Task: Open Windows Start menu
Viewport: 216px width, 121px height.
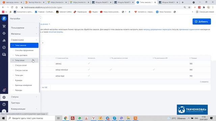Action: tap(3, 118)
